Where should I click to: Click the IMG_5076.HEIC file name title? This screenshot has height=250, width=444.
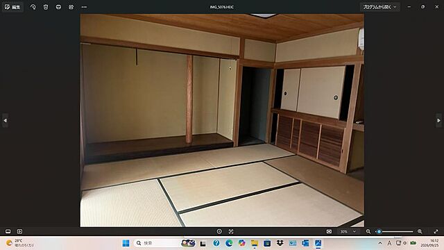click(222, 7)
